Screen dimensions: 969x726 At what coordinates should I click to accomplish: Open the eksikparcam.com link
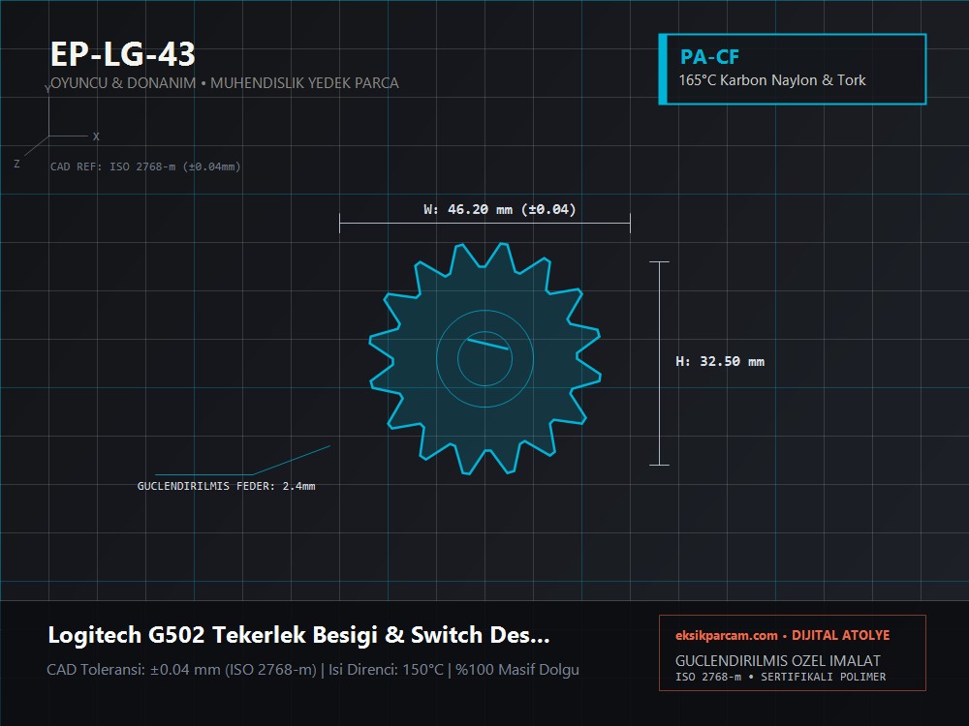pyautogui.click(x=726, y=635)
